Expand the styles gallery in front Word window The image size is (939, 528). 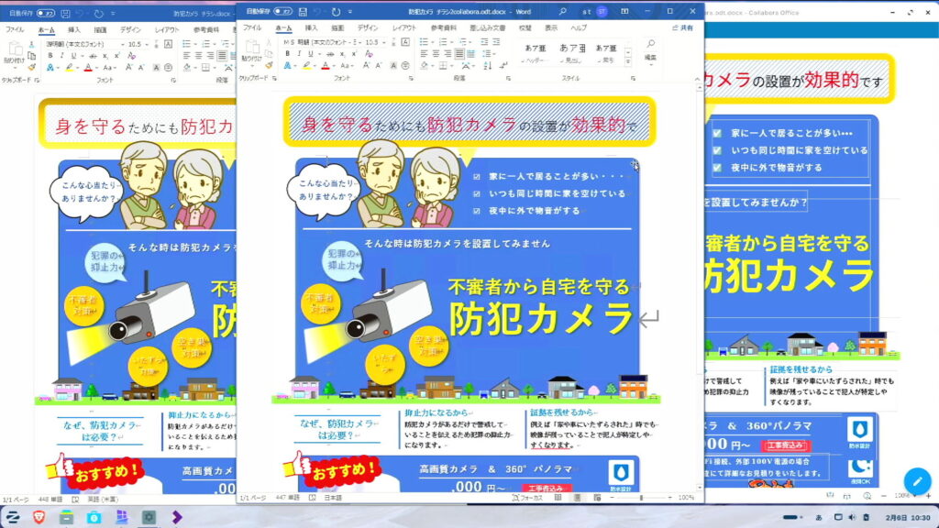[626, 60]
